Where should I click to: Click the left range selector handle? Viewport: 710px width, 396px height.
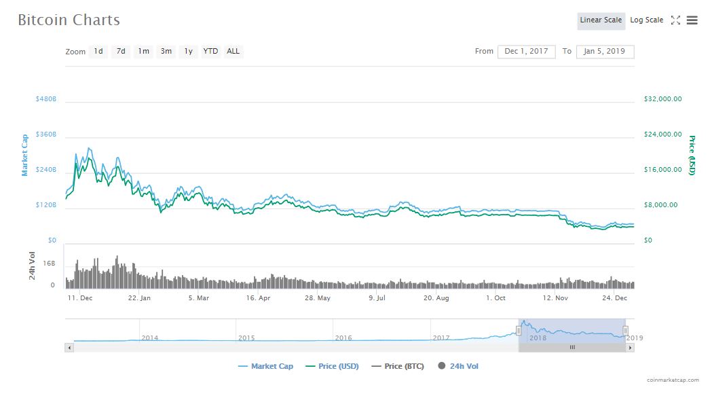pyautogui.click(x=519, y=331)
